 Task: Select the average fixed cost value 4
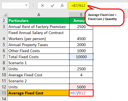[x=81, y=75]
